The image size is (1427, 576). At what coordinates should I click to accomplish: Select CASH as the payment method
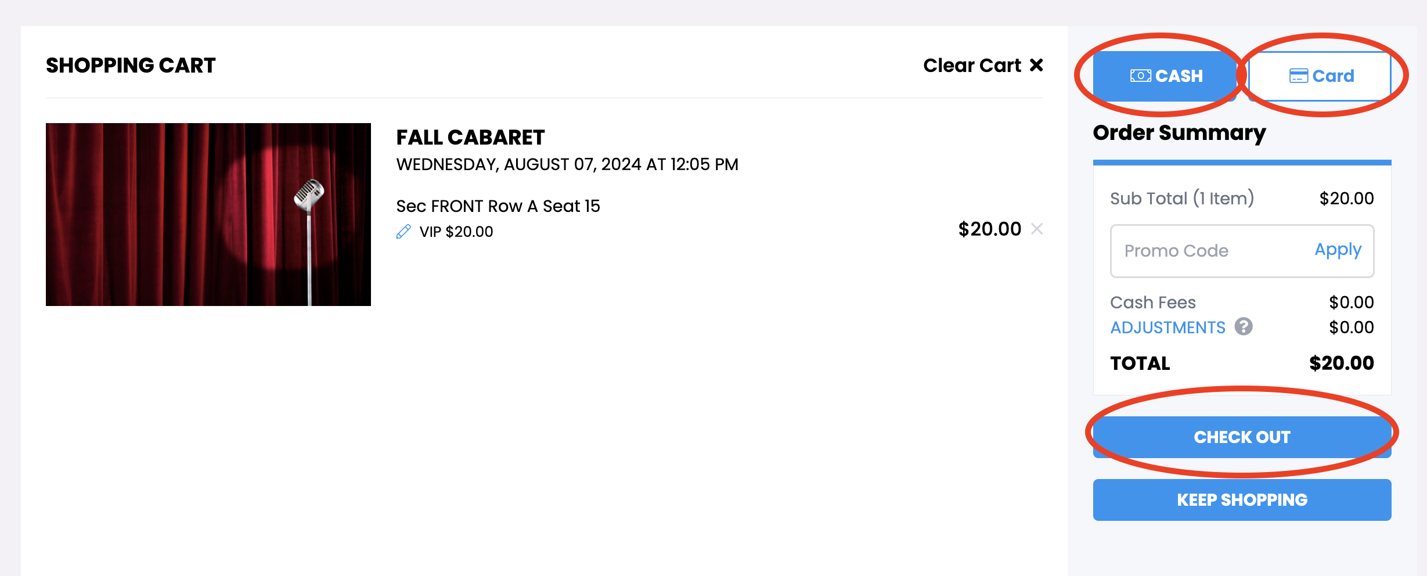click(x=1165, y=76)
